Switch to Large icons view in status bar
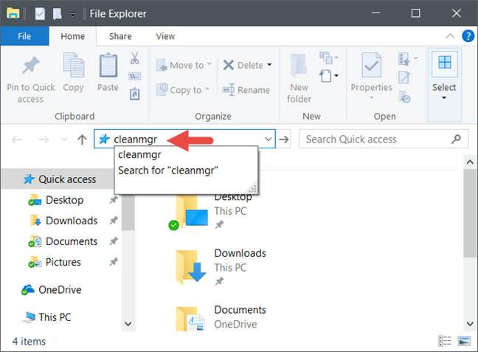478x352 pixels. 464,341
